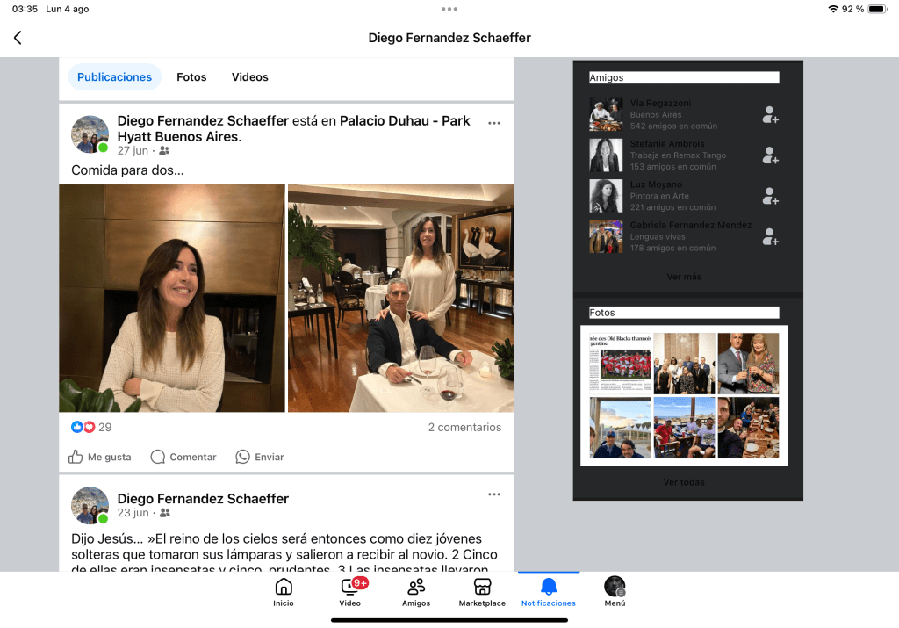Add Stefanie Ambrois as a friend
Image resolution: width=899 pixels, height=628 pixels.
pyautogui.click(x=770, y=155)
